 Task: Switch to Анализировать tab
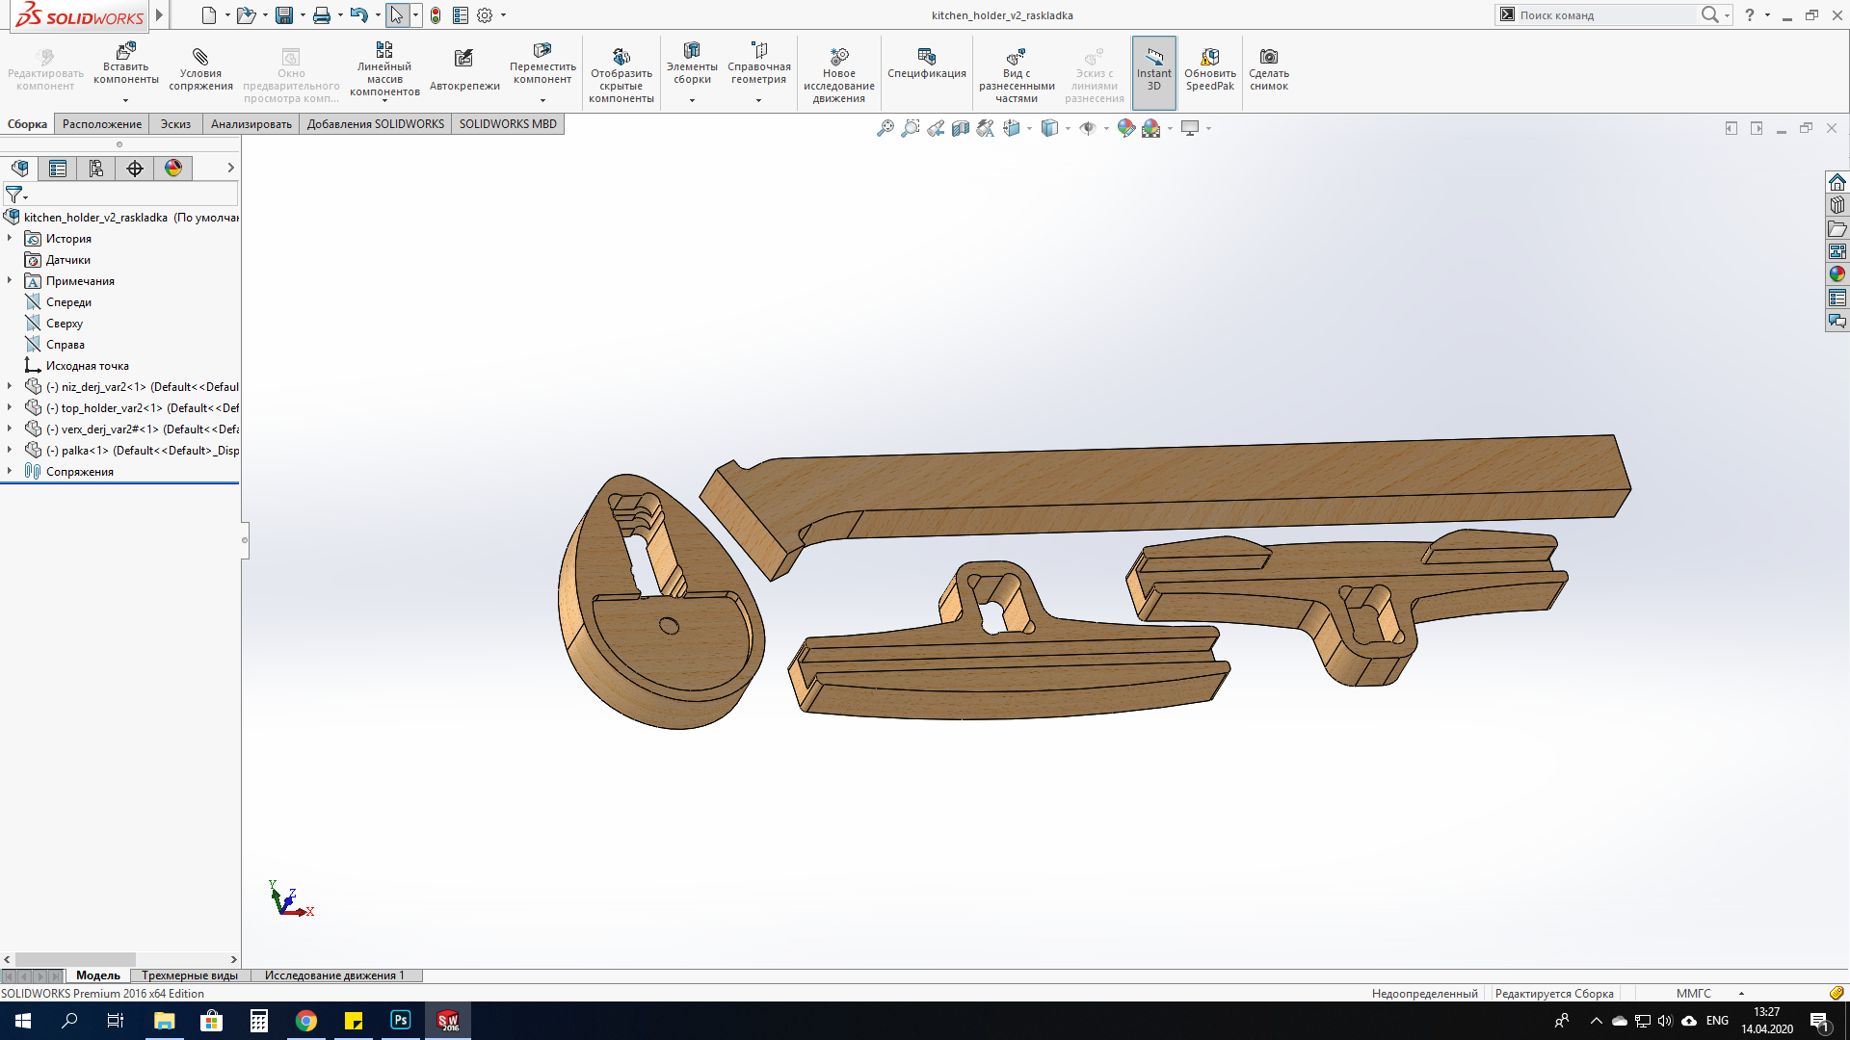pyautogui.click(x=251, y=124)
